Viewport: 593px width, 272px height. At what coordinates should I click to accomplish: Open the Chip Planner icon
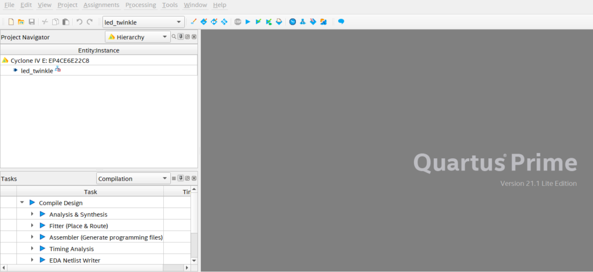[x=224, y=21]
